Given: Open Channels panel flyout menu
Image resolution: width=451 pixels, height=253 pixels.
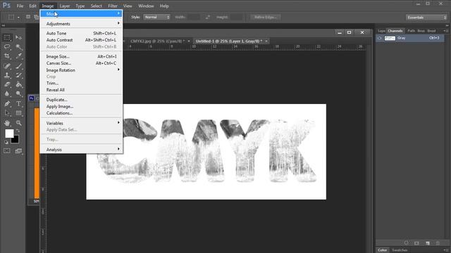Looking at the screenshot, I should point(445,31).
